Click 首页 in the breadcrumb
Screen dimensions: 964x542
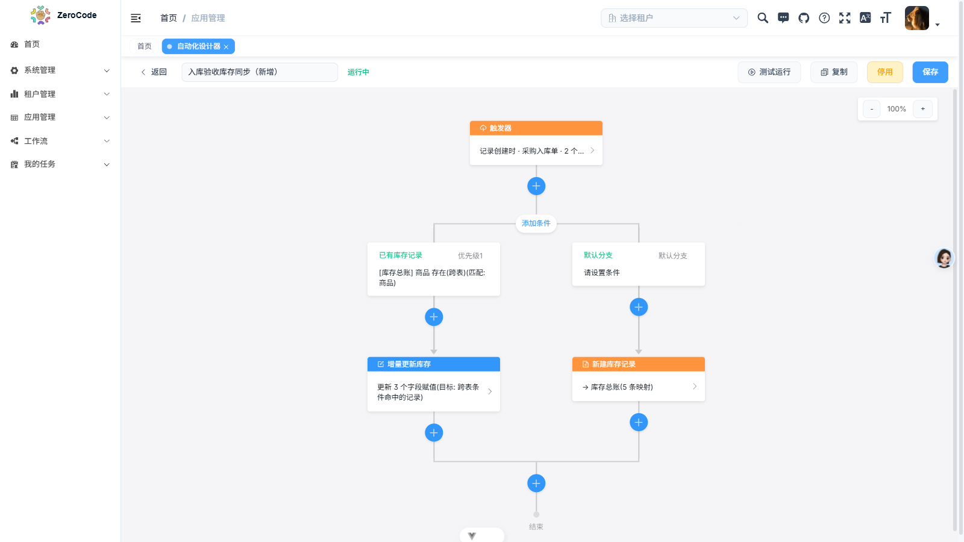169,18
